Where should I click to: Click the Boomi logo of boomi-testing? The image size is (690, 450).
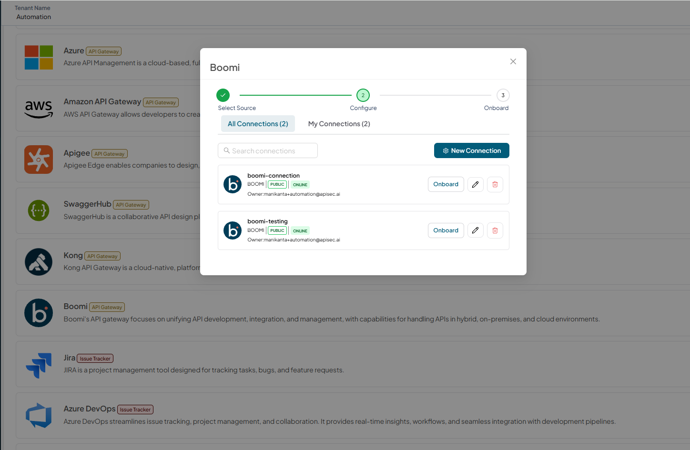click(x=233, y=230)
